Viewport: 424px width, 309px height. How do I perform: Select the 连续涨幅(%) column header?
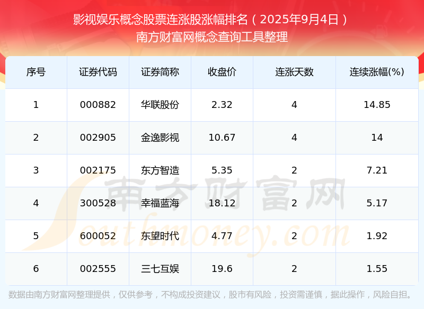pos(377,72)
